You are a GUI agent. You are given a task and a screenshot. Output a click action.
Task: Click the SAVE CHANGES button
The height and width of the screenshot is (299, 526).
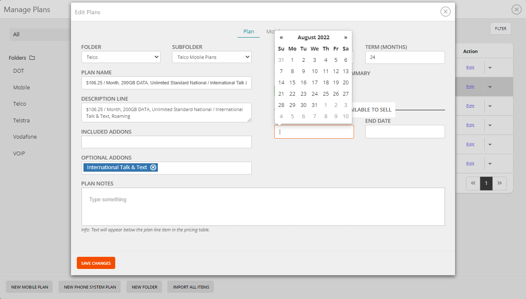pyautogui.click(x=96, y=263)
